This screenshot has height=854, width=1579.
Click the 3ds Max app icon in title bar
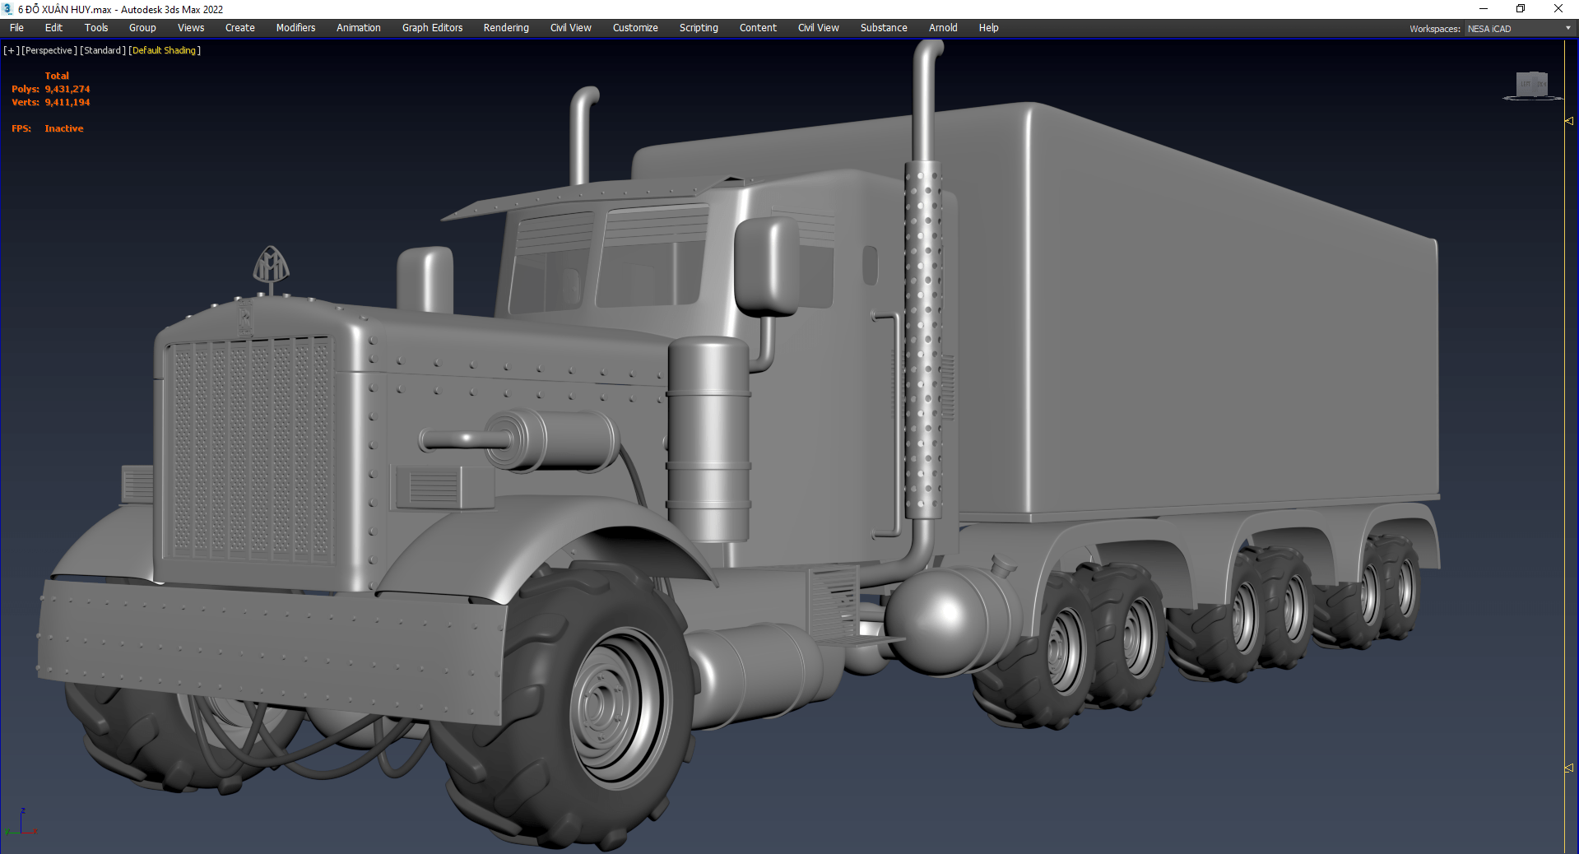pos(8,9)
